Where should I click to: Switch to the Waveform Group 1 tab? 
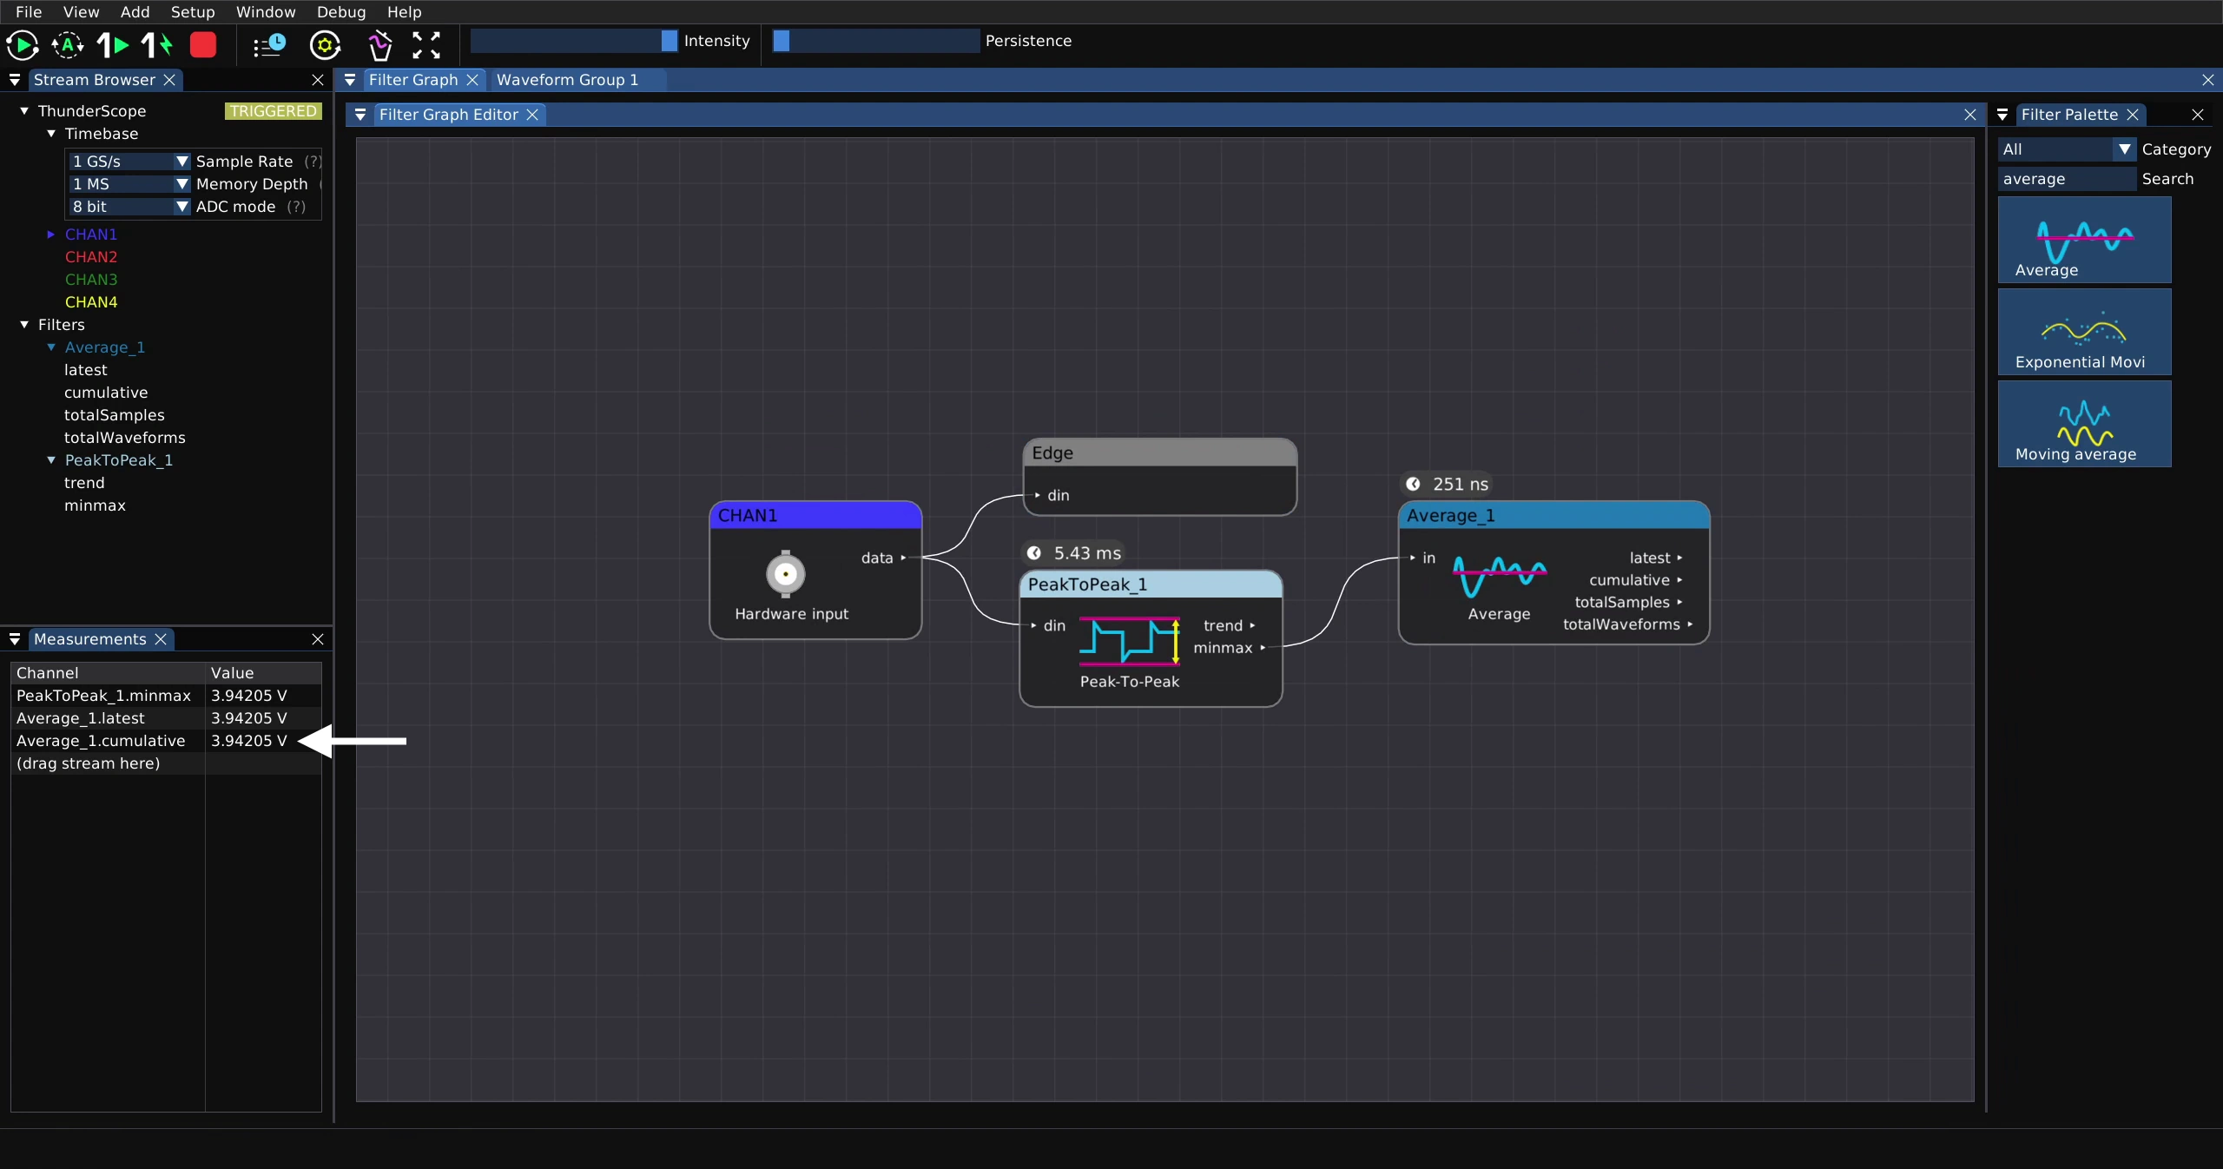pos(567,80)
